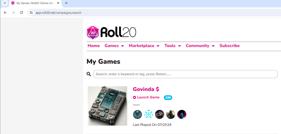
Task: Click the fifth player avatar with blue face
Action: pyautogui.click(x=182, y=114)
